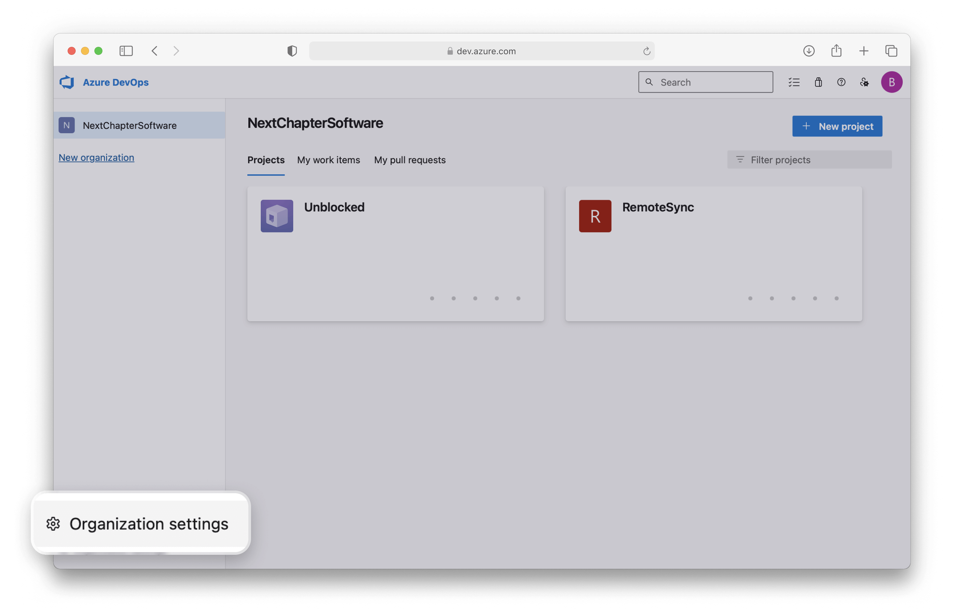This screenshot has height=609, width=964.
Task: Go forward in browser history
Action: 176,51
